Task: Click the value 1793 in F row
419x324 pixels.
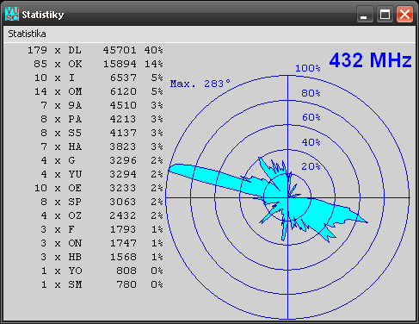Action: [x=123, y=229]
